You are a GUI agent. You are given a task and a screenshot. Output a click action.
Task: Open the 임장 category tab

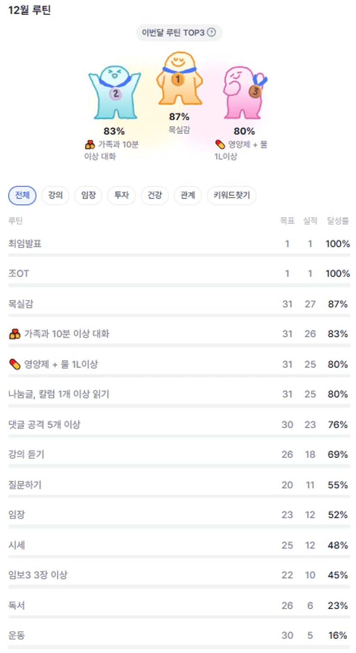coord(89,196)
